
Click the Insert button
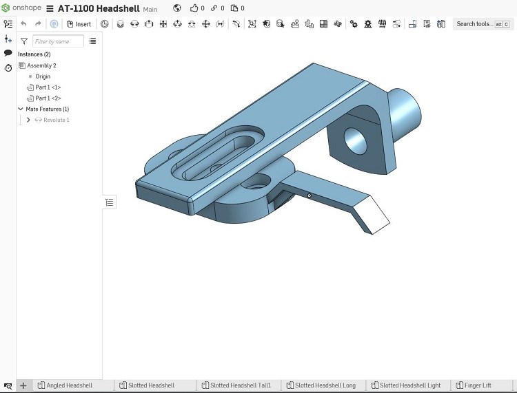pyautogui.click(x=79, y=24)
